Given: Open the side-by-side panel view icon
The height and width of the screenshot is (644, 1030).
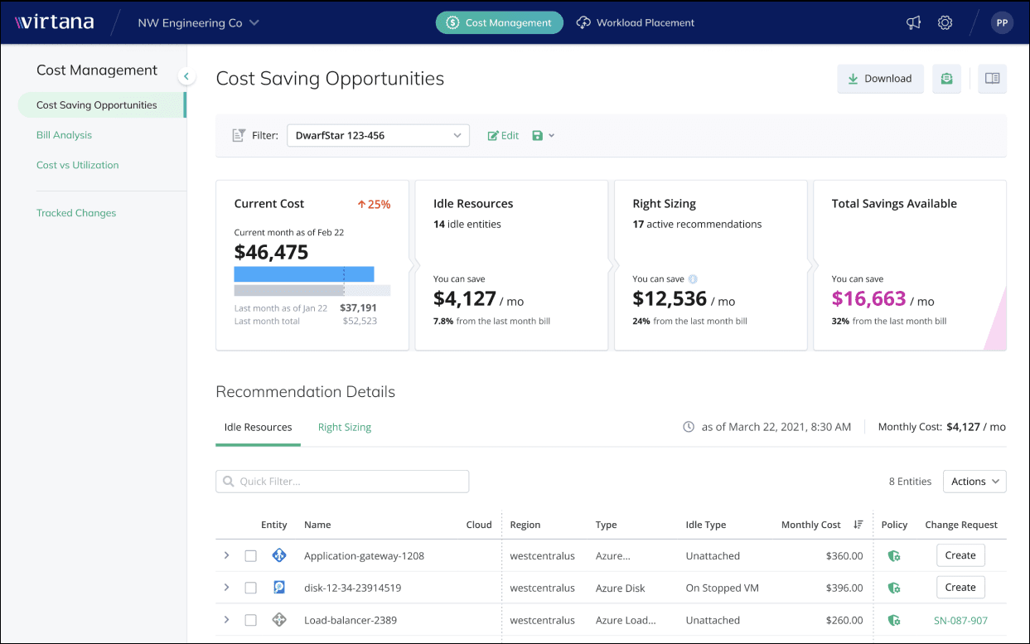Looking at the screenshot, I should click(x=992, y=79).
